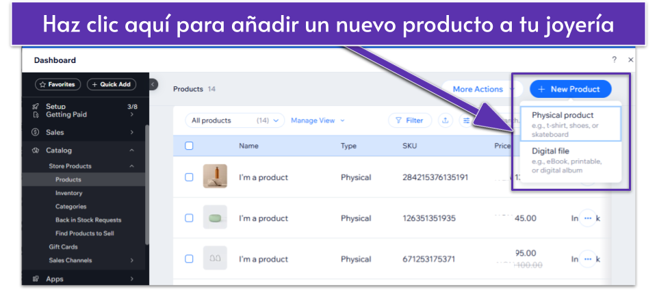The width and height of the screenshot is (657, 290).
Task: Open more options for product 671253175371
Action: tap(587, 259)
